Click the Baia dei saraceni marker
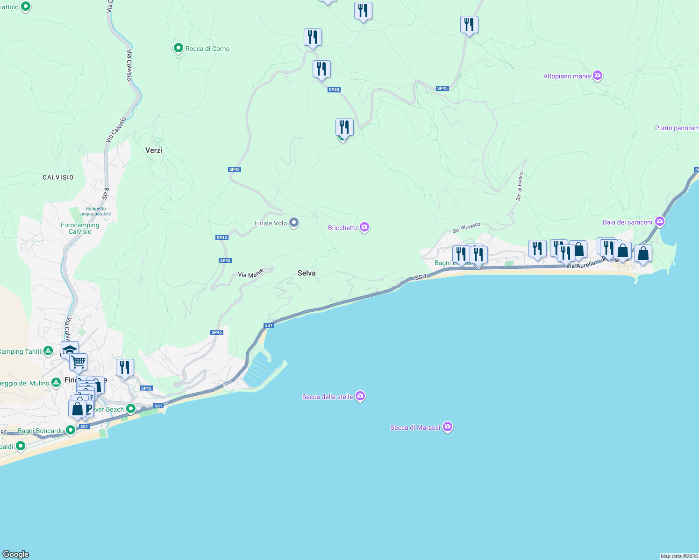The image size is (699, 560). (x=660, y=222)
